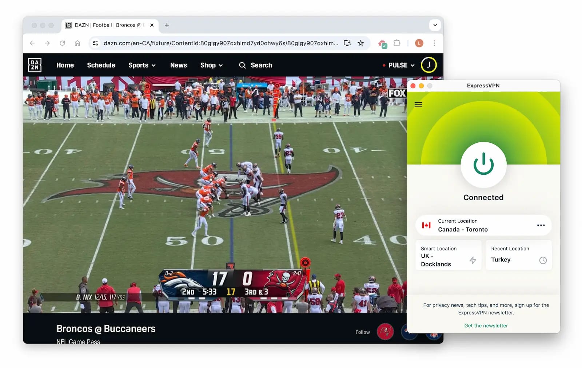Open the ExpressVPN hamburger menu
The height and width of the screenshot is (368, 582).
[x=418, y=105]
